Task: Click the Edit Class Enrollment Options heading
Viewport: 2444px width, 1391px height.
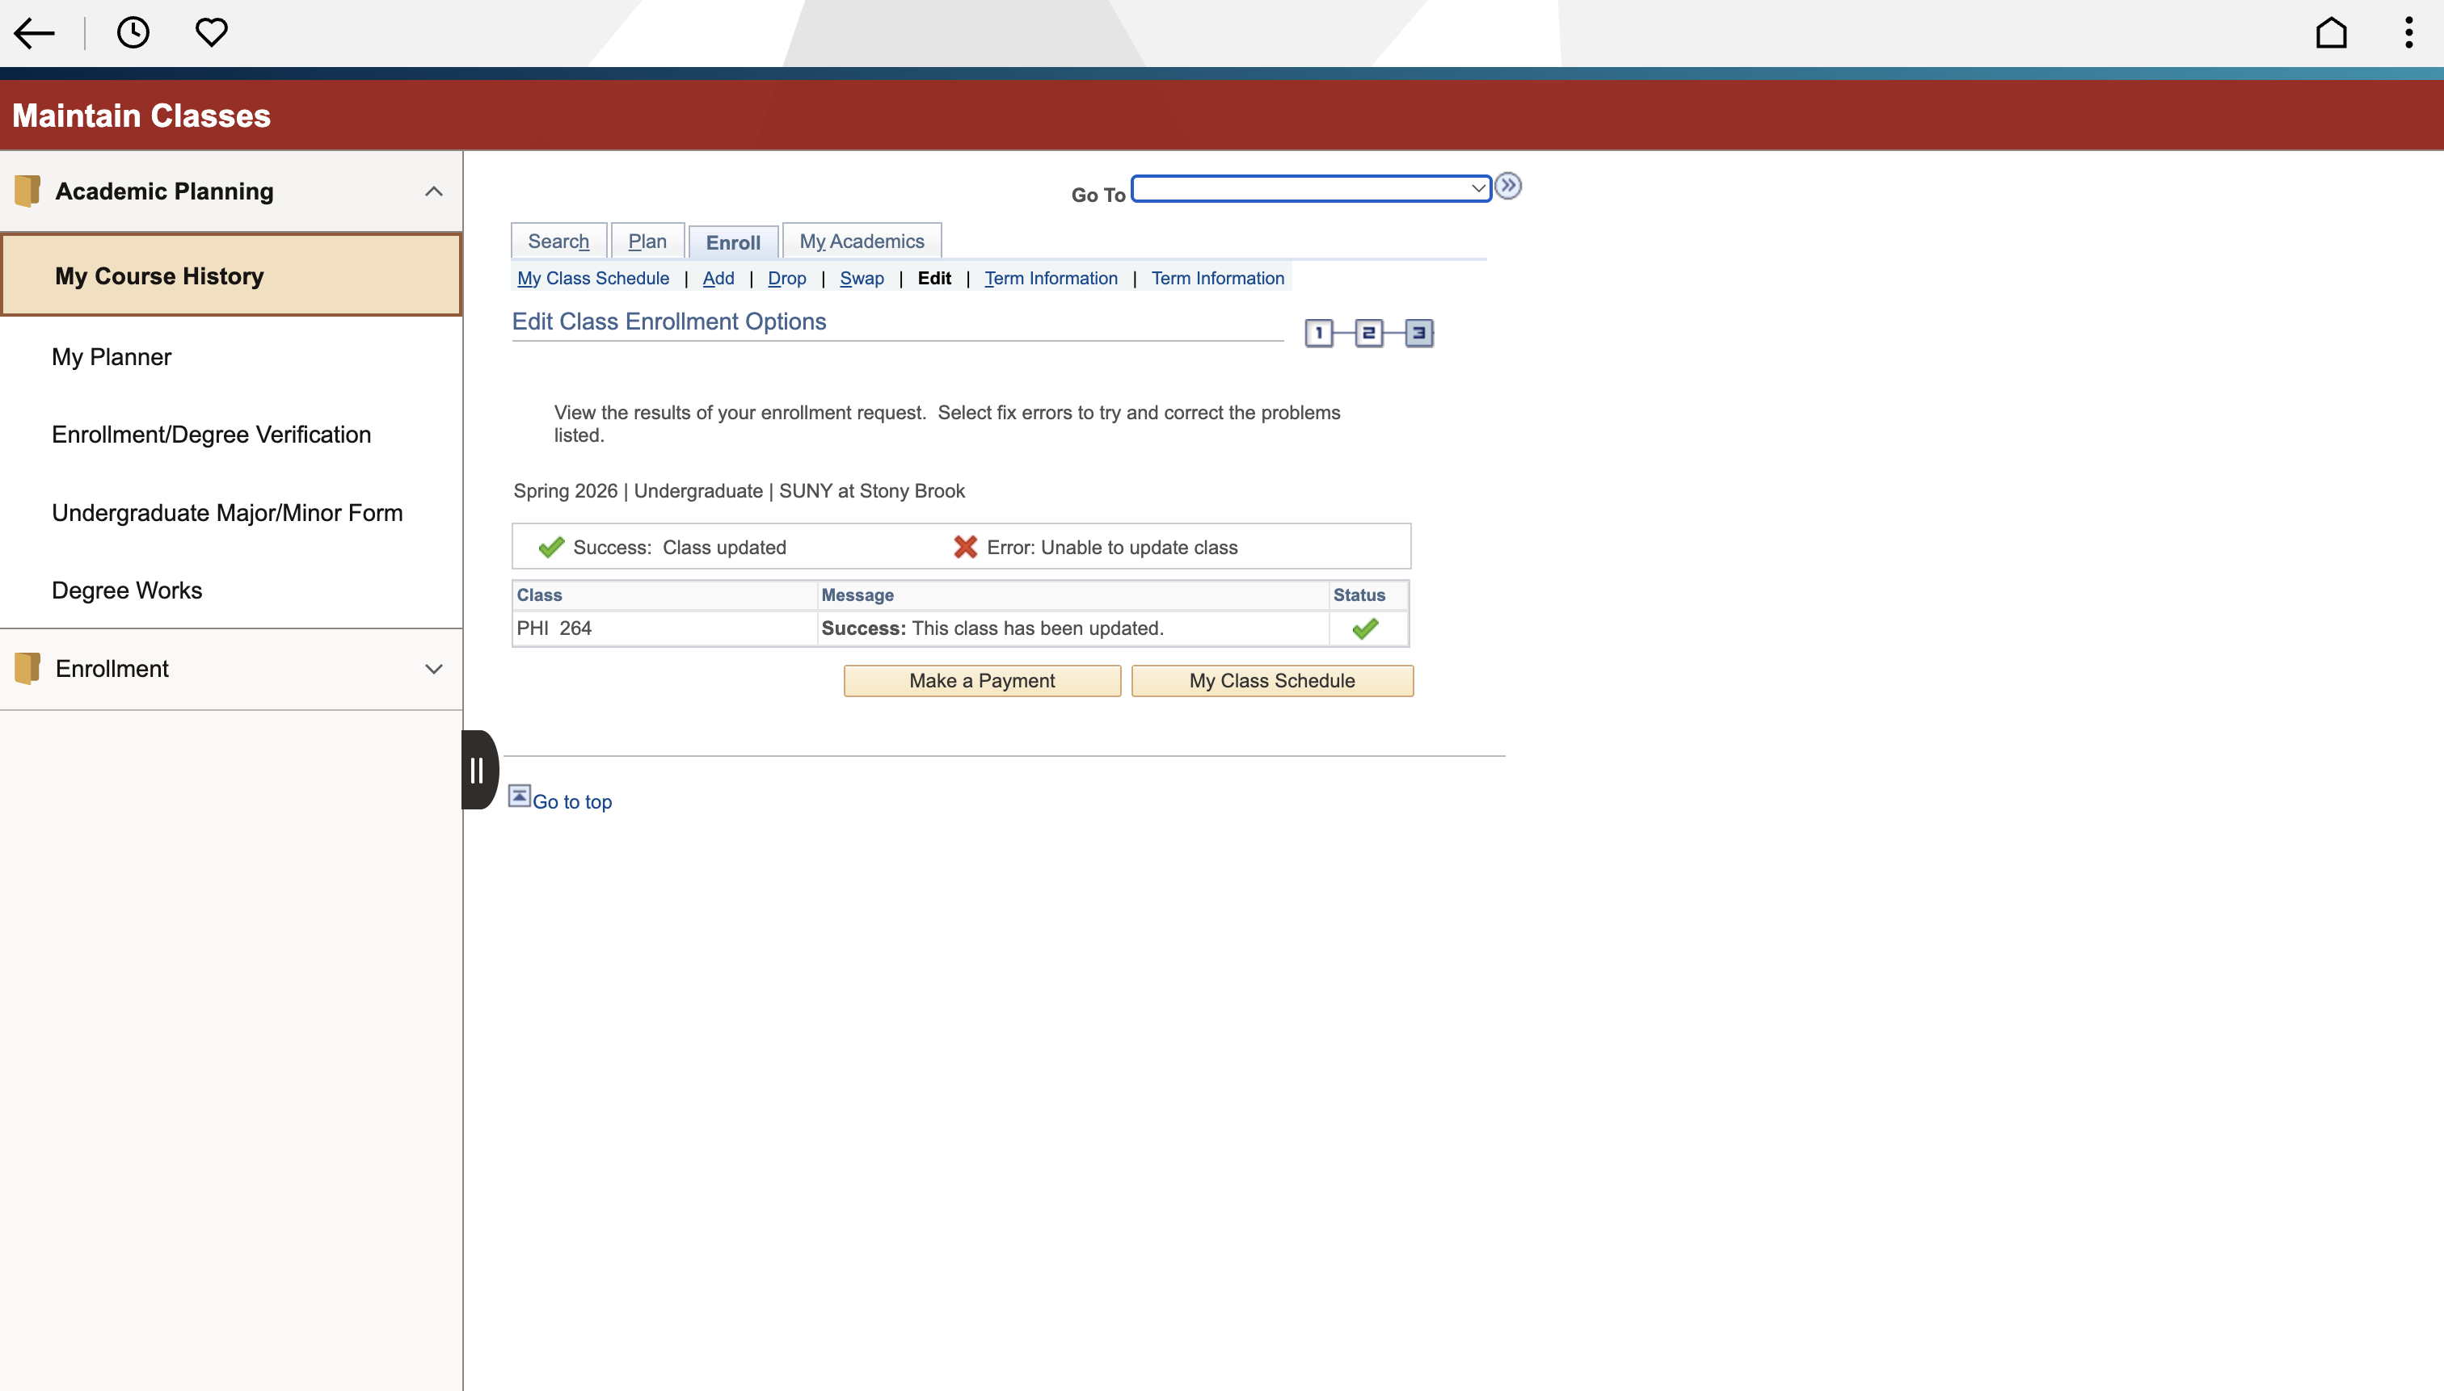Action: 669,322
